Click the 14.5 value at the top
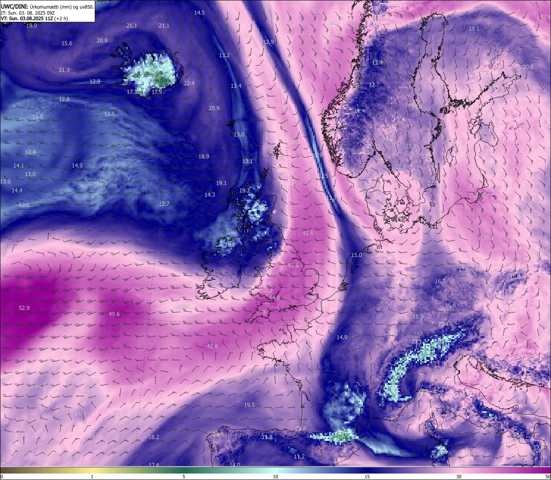This screenshot has width=551, height=480. (x=199, y=12)
